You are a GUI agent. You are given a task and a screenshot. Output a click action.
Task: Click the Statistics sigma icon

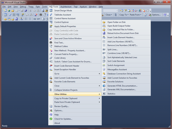tap(104, 94)
